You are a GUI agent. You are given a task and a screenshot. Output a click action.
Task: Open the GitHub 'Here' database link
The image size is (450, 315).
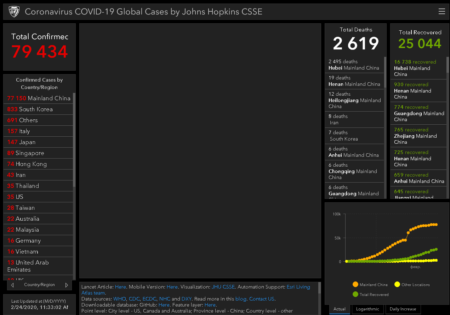tap(164, 305)
